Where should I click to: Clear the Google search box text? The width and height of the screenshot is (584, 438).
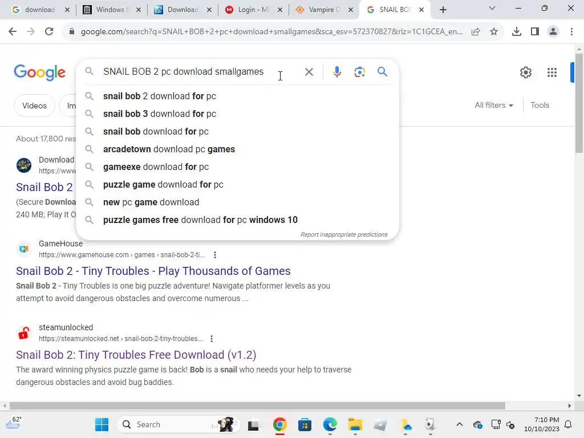pos(309,72)
